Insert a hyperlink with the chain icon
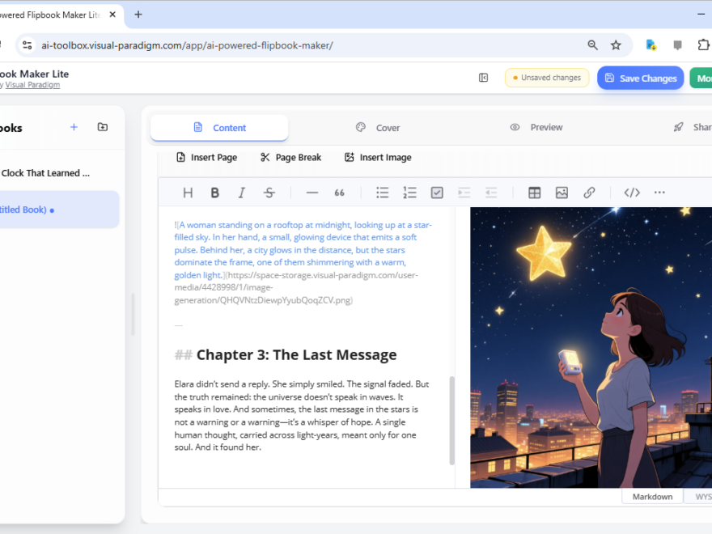 (x=589, y=192)
